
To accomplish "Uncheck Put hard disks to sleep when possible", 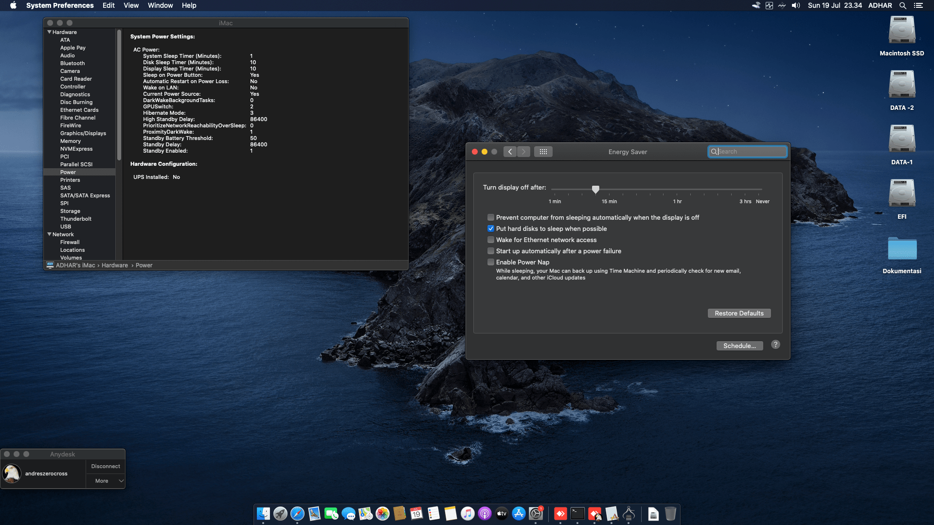I will coord(491,228).
